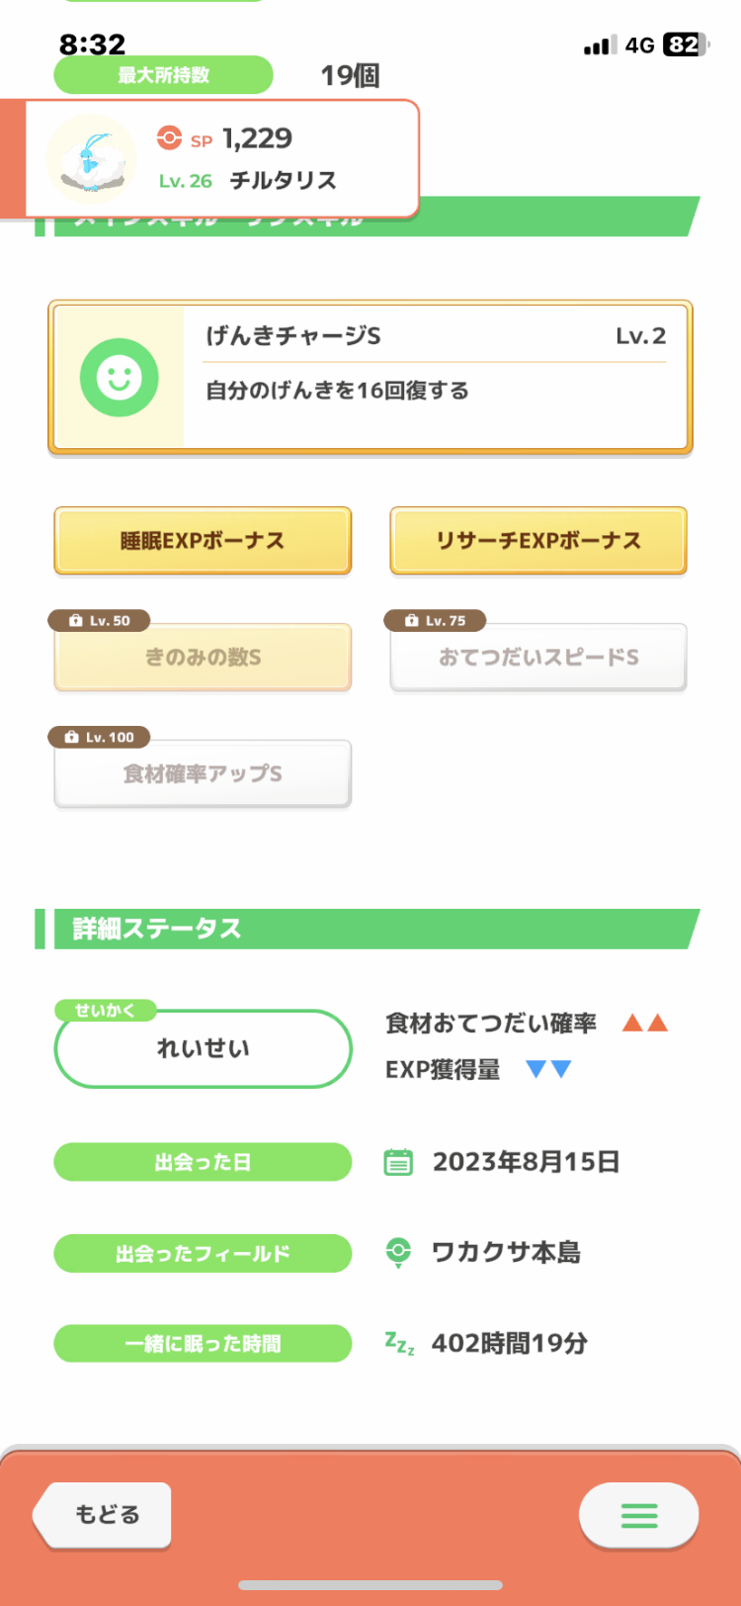Tap the green smiley skill icon
The image size is (741, 1606).
(119, 377)
